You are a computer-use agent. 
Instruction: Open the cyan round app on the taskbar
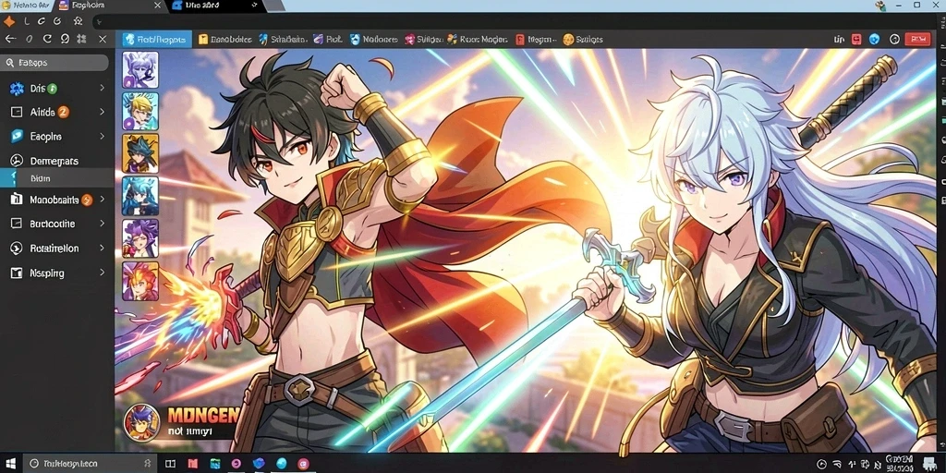tap(281, 464)
